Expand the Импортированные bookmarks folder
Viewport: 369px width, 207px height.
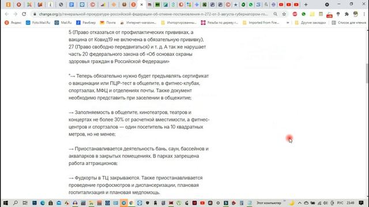pos(179,22)
